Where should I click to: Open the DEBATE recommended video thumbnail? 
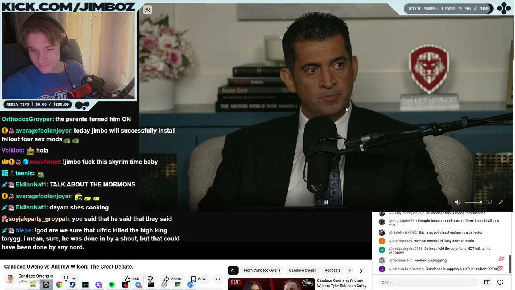pyautogui.click(x=271, y=284)
